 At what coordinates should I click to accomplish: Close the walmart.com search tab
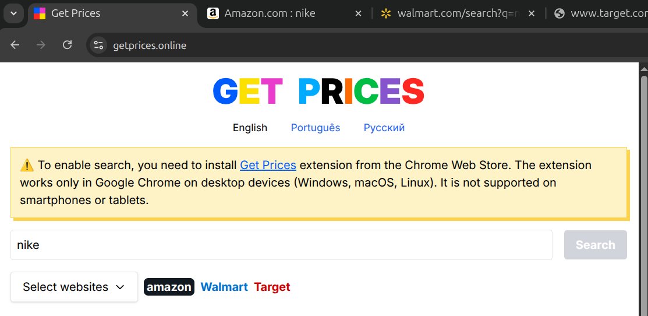point(532,13)
